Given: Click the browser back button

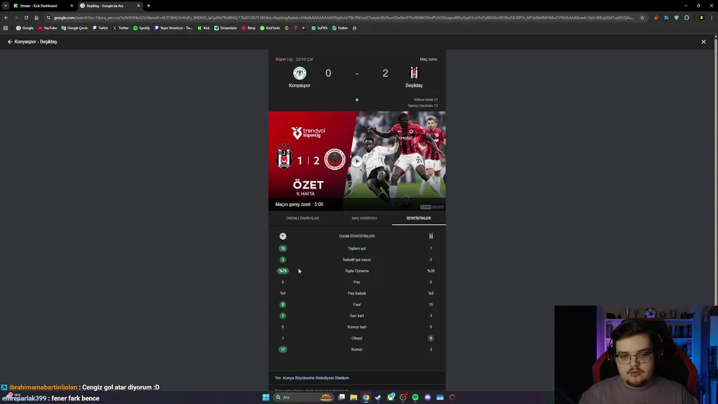Looking at the screenshot, I should (x=6, y=17).
